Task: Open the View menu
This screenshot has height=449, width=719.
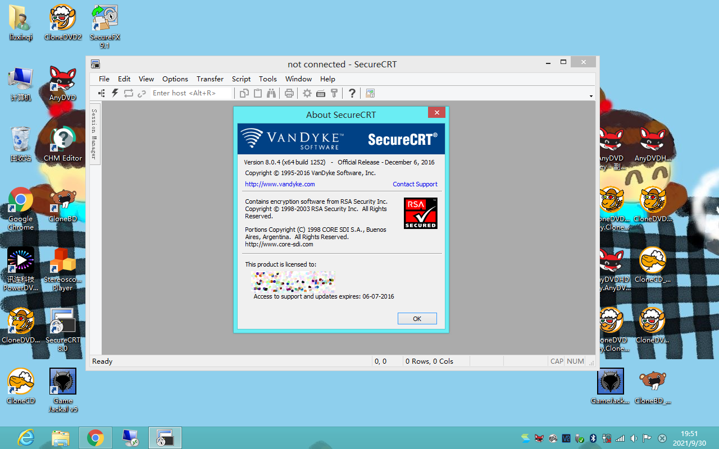Action: (x=146, y=79)
